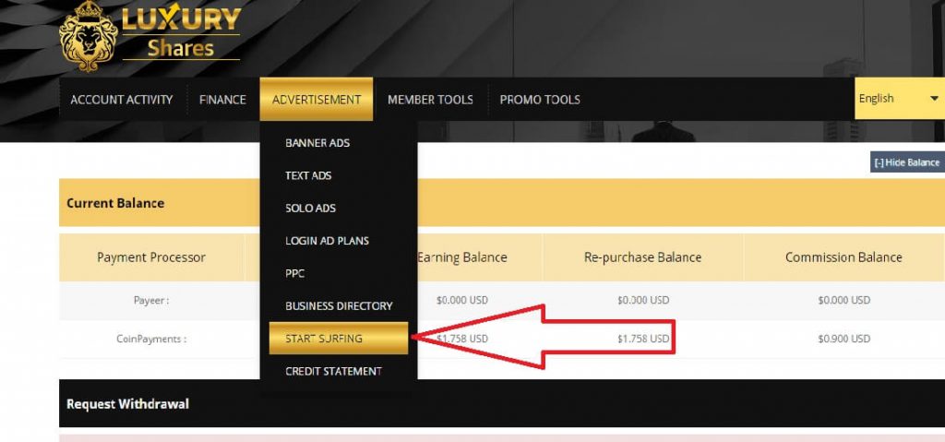Viewport: 945px width, 442px height.
Task: Open Credit Statement entry
Action: coord(333,371)
